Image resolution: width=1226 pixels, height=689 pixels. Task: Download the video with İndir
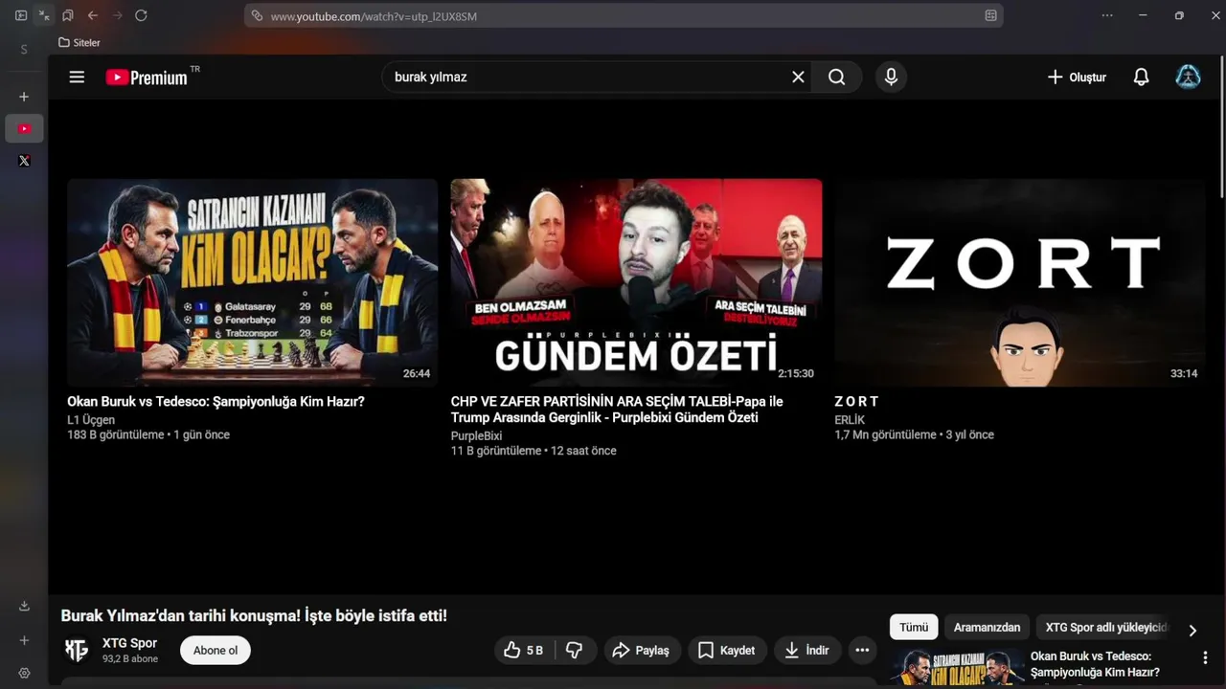point(807,651)
